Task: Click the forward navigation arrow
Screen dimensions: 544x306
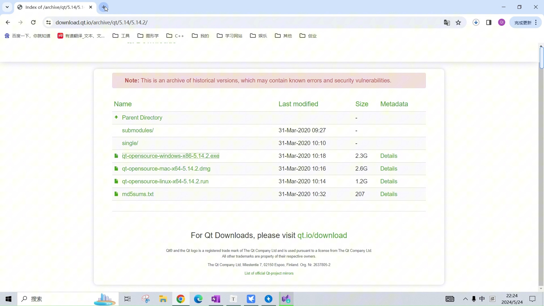Action: pyautogui.click(x=20, y=22)
